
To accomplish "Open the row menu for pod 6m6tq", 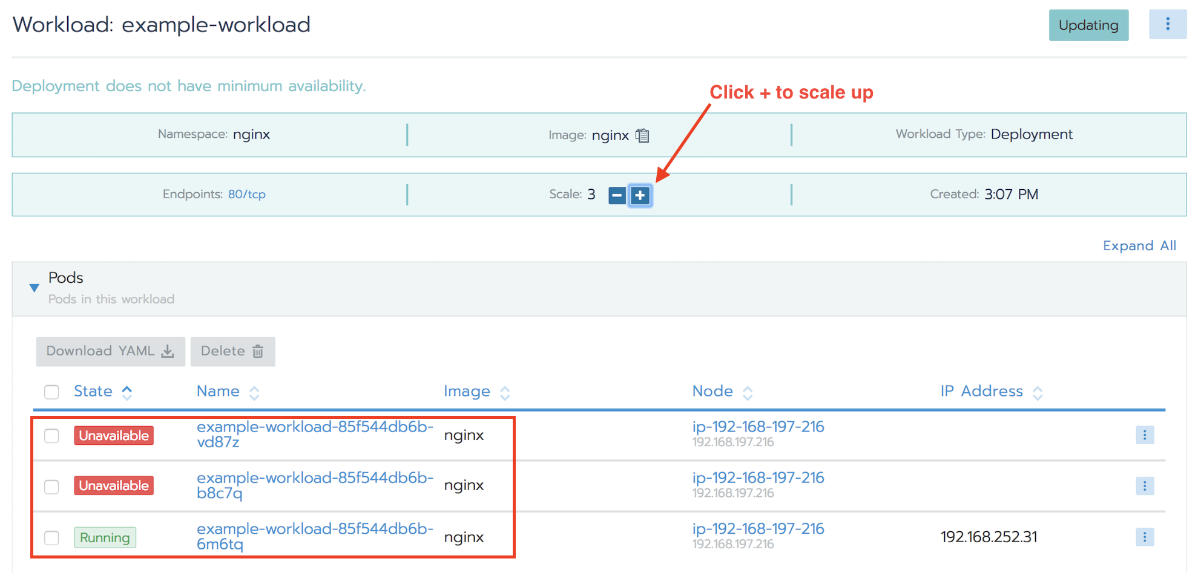I will coord(1145,537).
